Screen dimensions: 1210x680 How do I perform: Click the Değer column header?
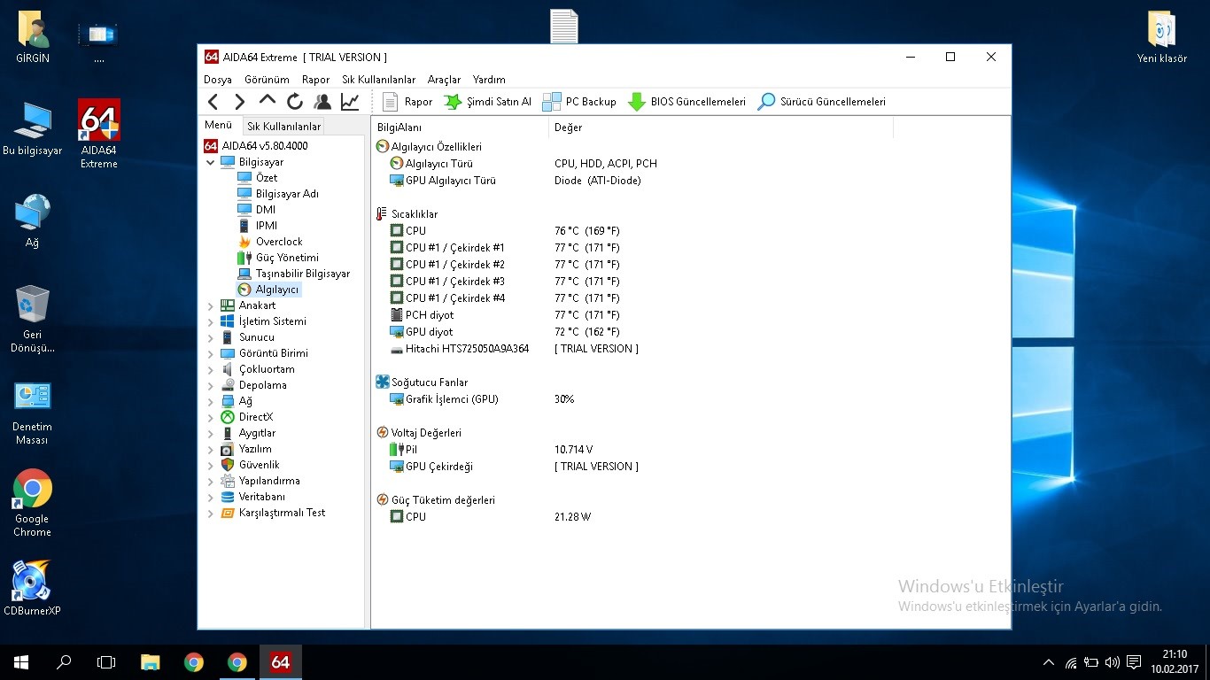721,127
